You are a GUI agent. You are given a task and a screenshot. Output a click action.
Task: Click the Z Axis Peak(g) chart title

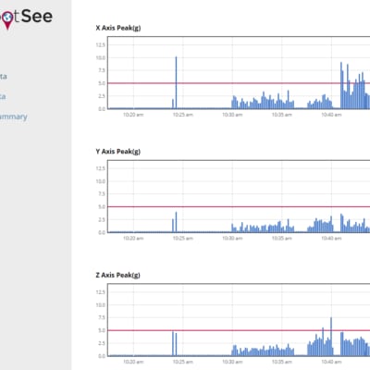tap(117, 275)
